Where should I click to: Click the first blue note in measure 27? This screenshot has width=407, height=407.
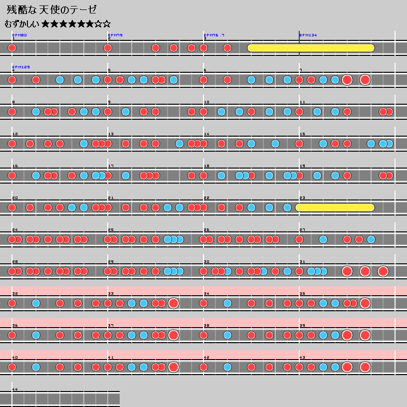(x=323, y=239)
